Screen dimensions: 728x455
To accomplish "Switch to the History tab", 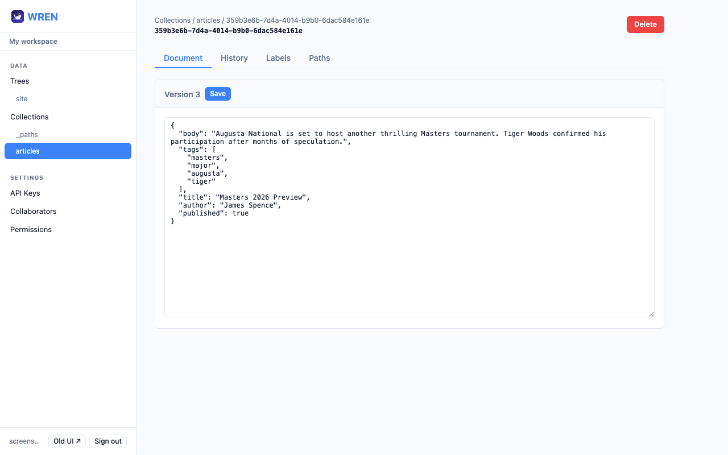I will 234,58.
